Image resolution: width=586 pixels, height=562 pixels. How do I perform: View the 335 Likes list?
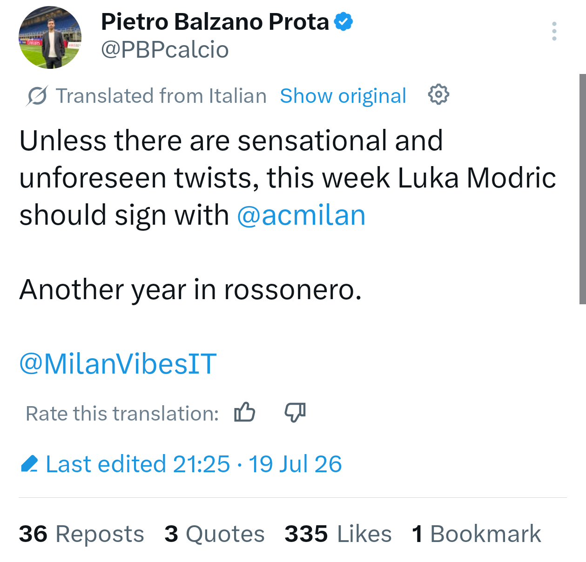point(338,534)
